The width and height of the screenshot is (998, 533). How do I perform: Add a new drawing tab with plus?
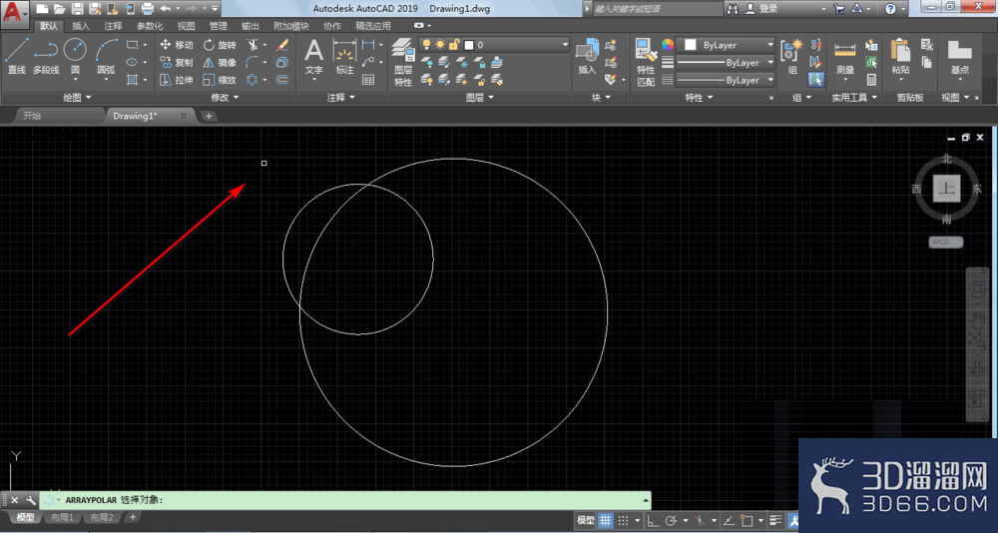209,116
